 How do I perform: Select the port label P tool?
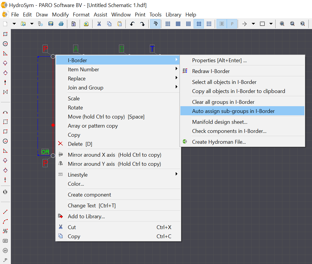tap(5, 260)
